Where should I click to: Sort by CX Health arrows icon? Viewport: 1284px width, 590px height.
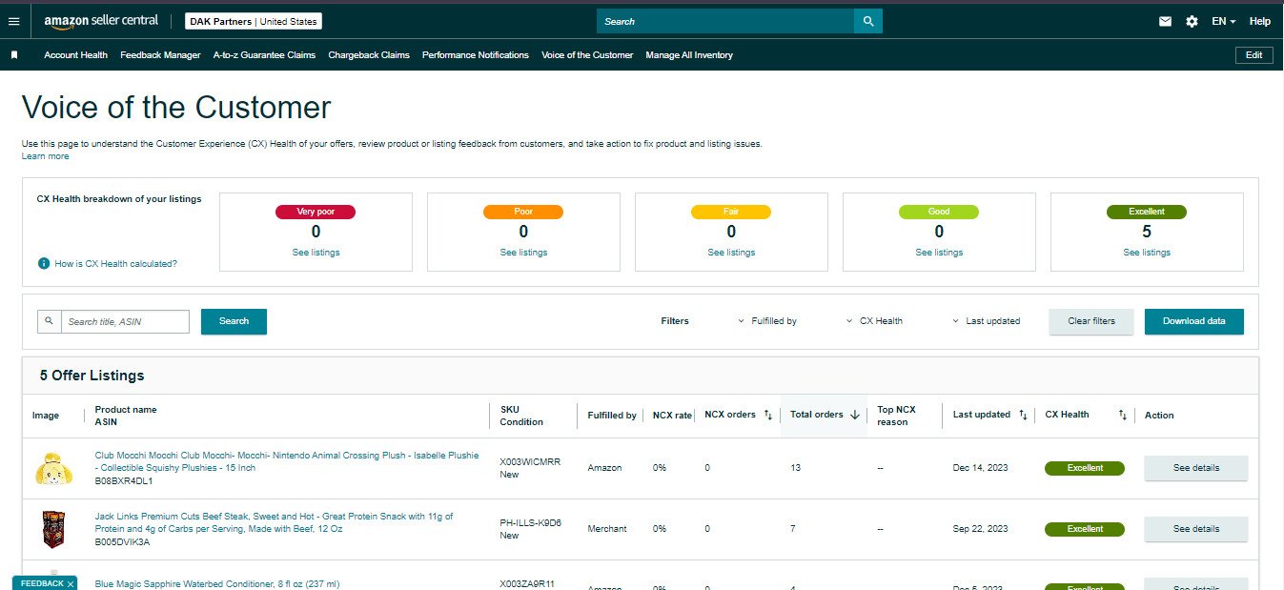tap(1123, 415)
